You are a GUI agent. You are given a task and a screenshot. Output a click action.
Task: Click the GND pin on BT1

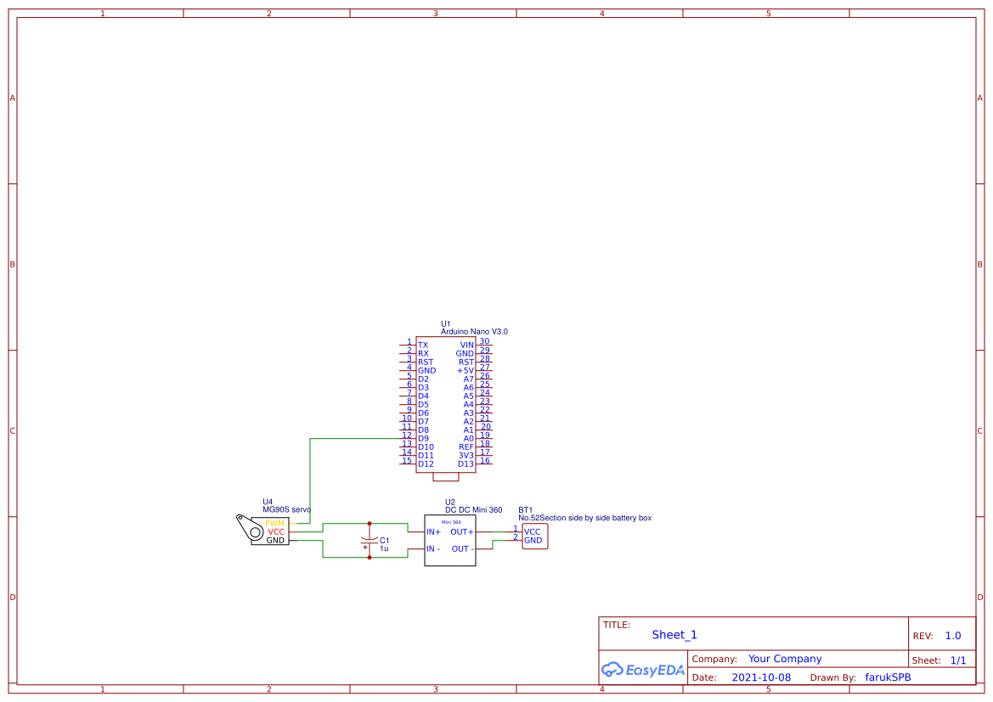pos(533,539)
